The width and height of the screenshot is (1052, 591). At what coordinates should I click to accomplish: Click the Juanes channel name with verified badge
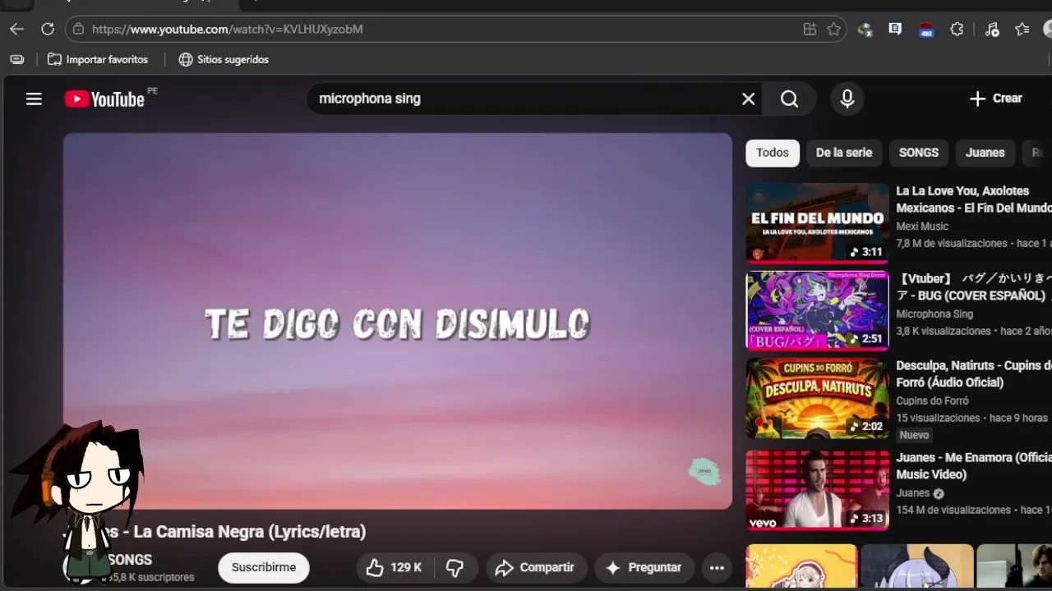point(920,493)
